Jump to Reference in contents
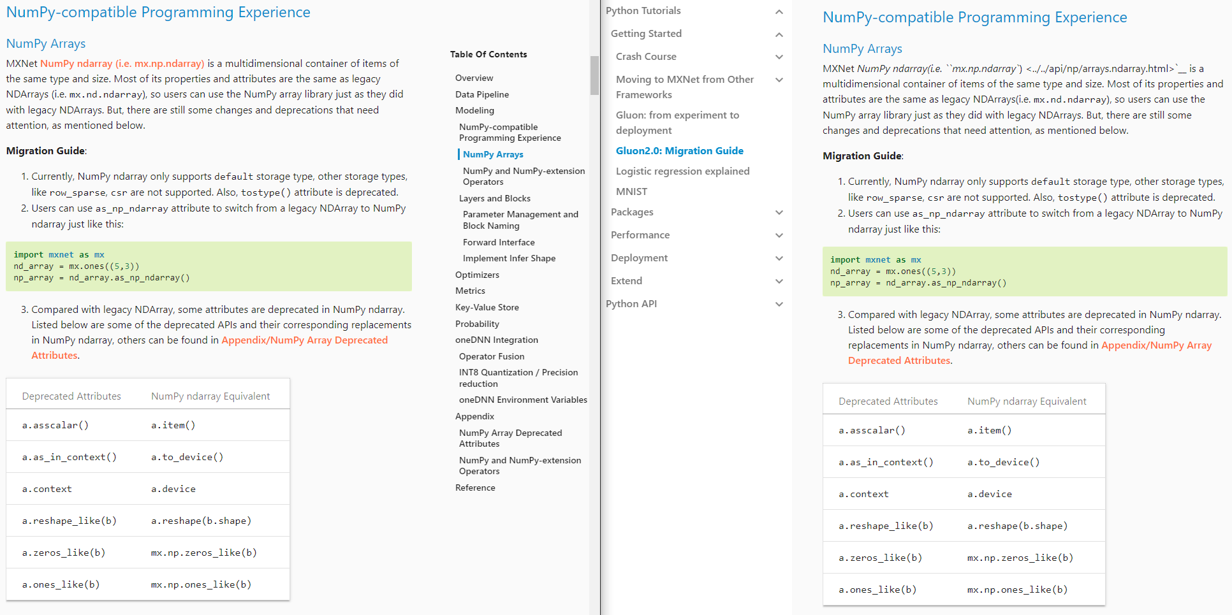This screenshot has height=615, width=1232. pyautogui.click(x=475, y=488)
